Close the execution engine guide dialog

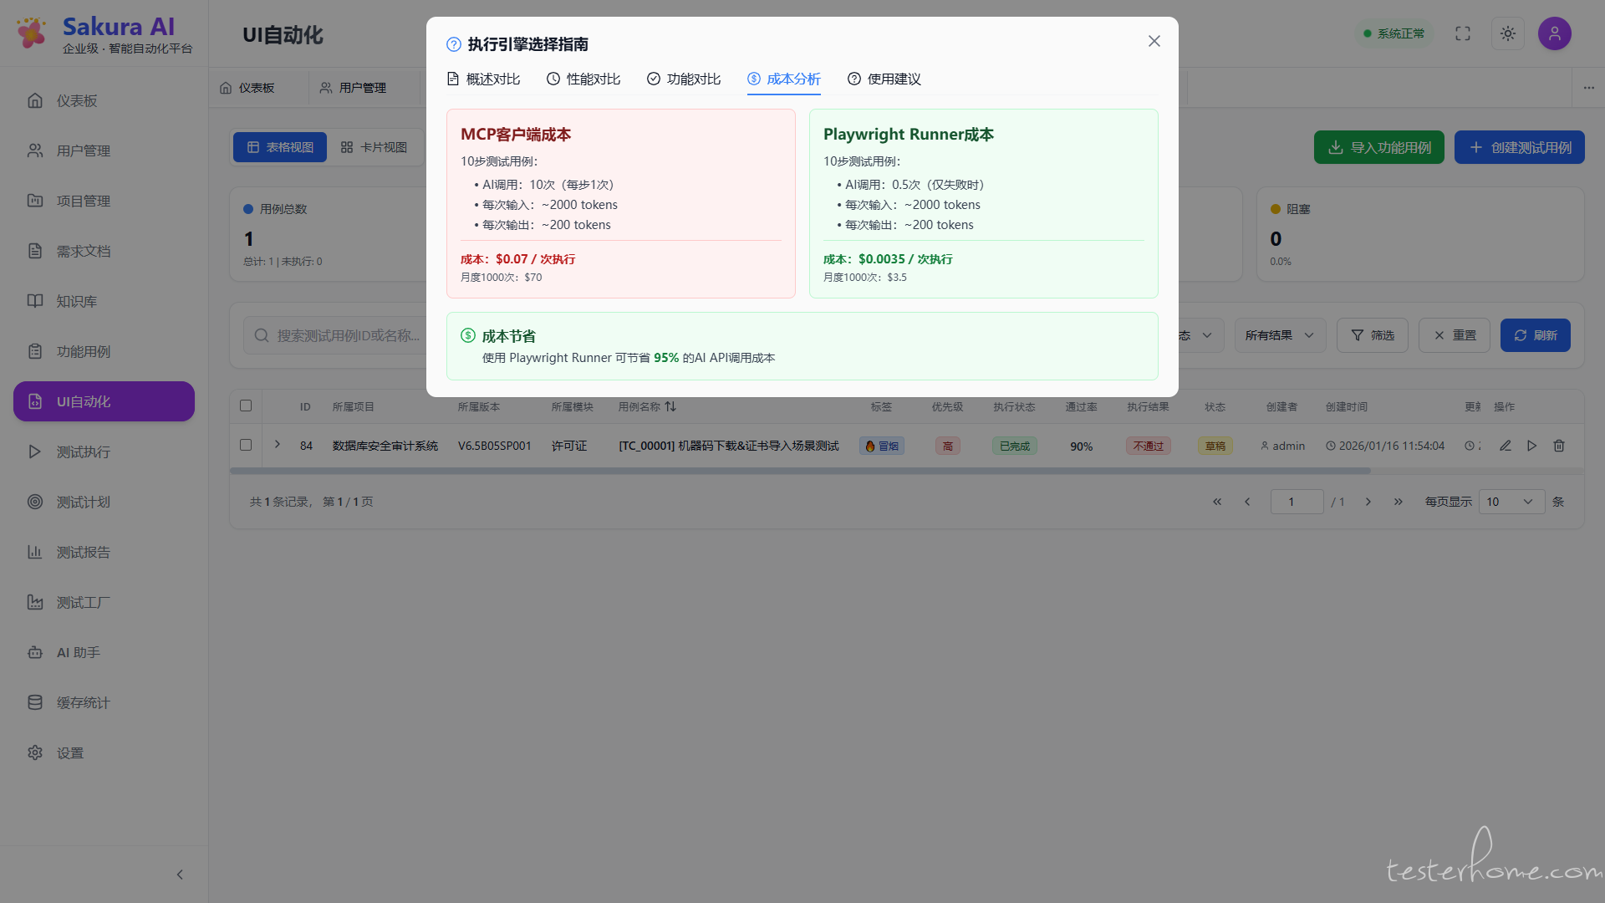pyautogui.click(x=1154, y=41)
